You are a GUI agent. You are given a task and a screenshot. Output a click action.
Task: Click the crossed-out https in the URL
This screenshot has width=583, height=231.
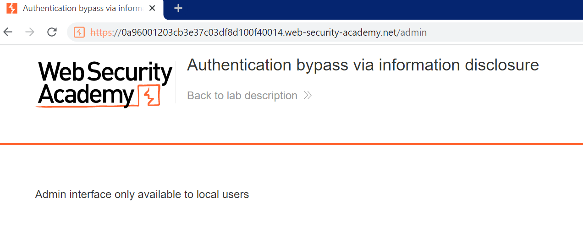[101, 32]
